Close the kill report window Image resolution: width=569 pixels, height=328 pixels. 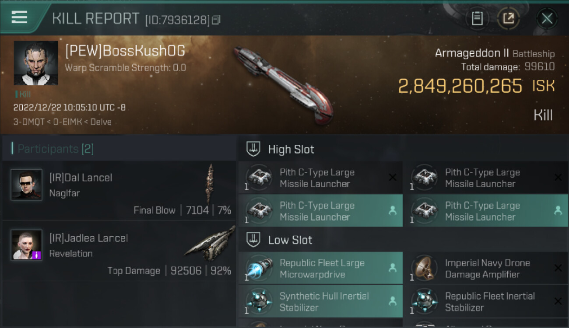point(547,19)
